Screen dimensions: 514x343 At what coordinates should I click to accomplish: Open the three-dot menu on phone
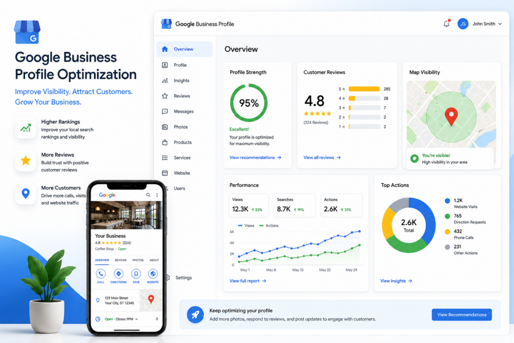(157, 195)
